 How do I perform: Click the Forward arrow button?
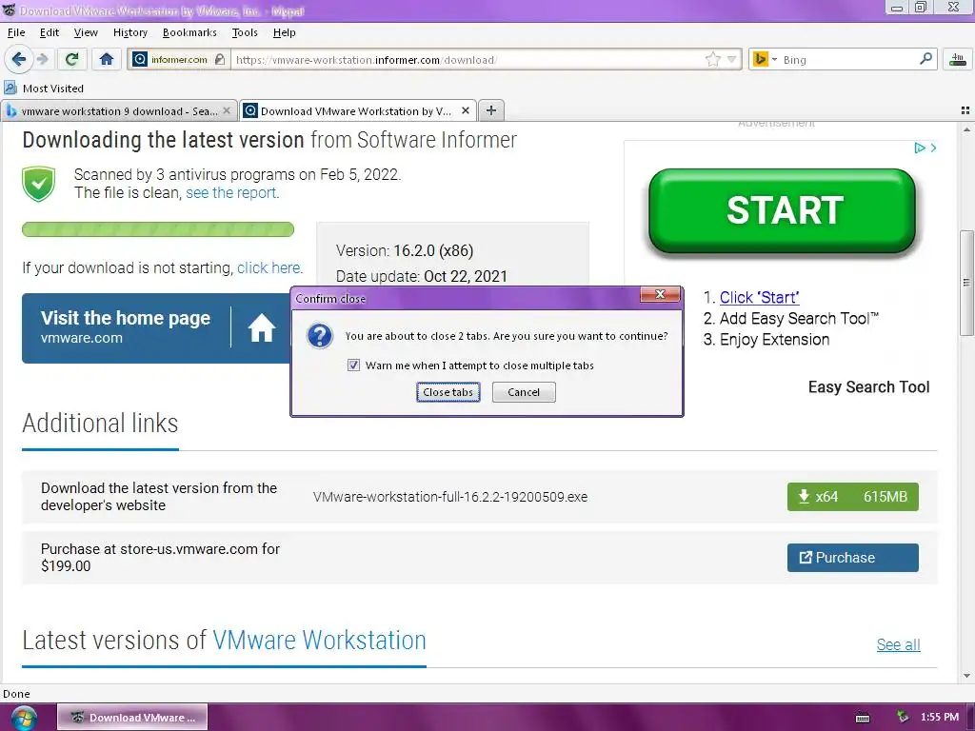(43, 59)
